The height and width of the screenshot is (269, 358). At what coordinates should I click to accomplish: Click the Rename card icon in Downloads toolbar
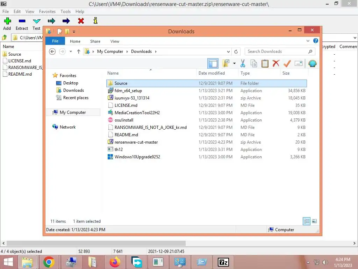click(299, 63)
